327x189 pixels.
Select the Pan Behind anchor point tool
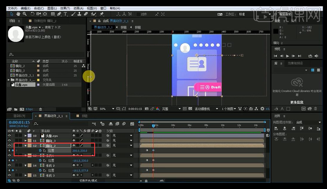point(45,14)
